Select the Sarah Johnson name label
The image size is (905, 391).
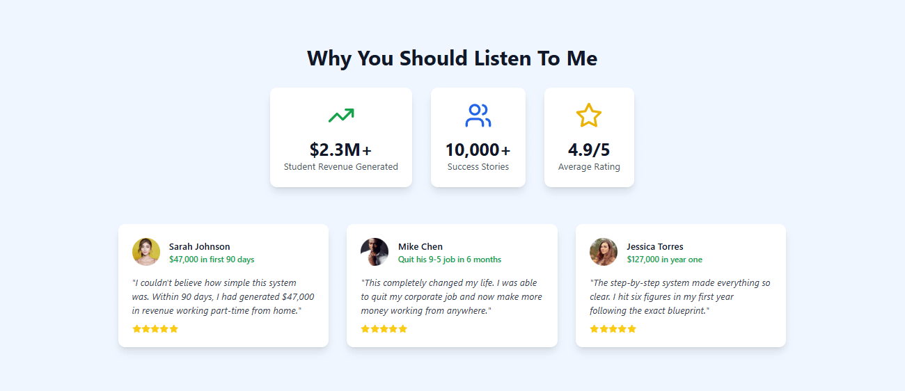(x=199, y=246)
